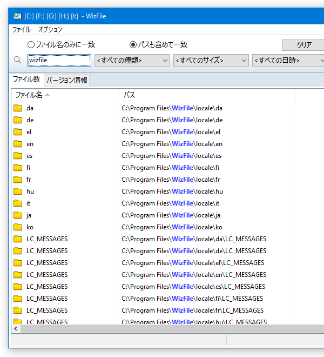
Task: Click path ending locale\de\LC_MESSAGES
Action: pyautogui.click(x=194, y=250)
